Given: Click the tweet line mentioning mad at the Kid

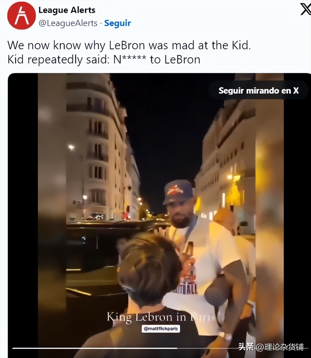Looking at the screenshot, I should pos(129,45).
